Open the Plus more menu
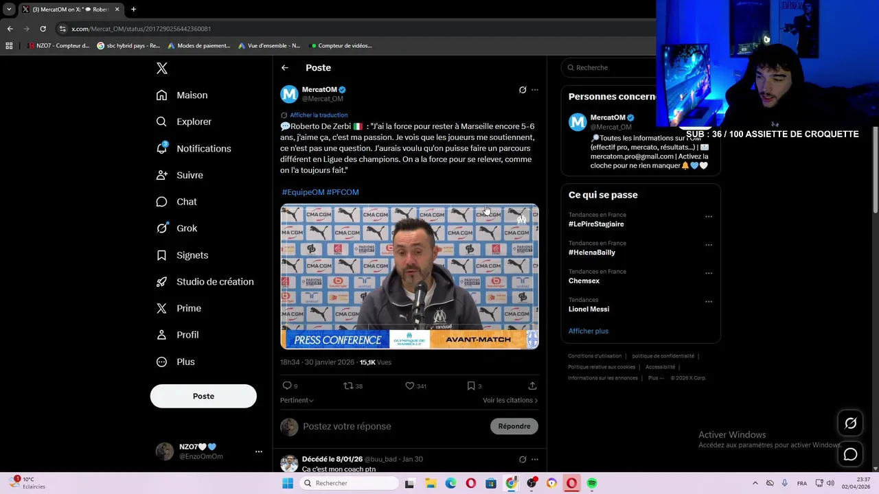 tap(176, 362)
